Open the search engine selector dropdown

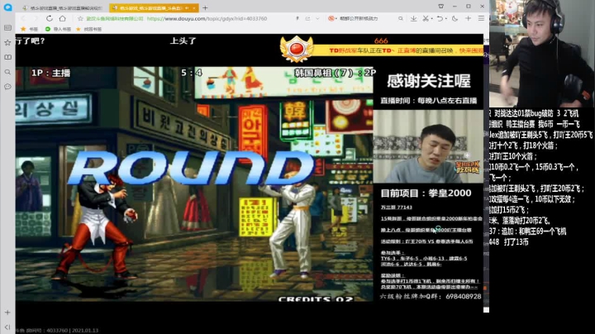pos(331,18)
